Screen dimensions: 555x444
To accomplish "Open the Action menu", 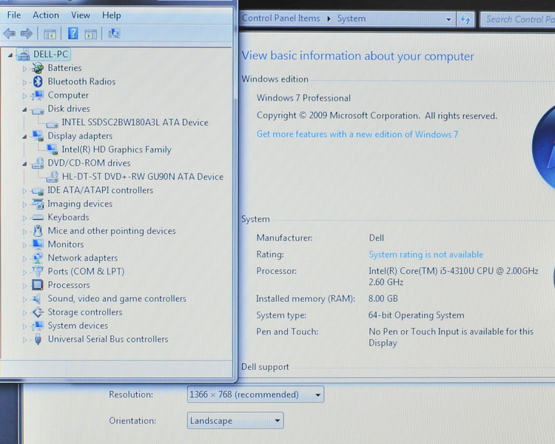I will 46,16.
